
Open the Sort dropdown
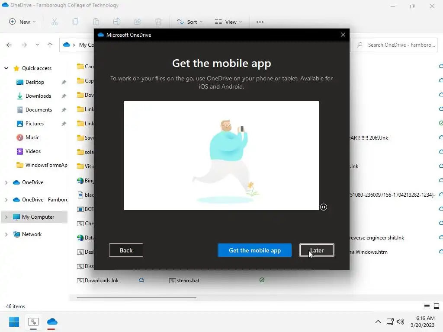189,22
